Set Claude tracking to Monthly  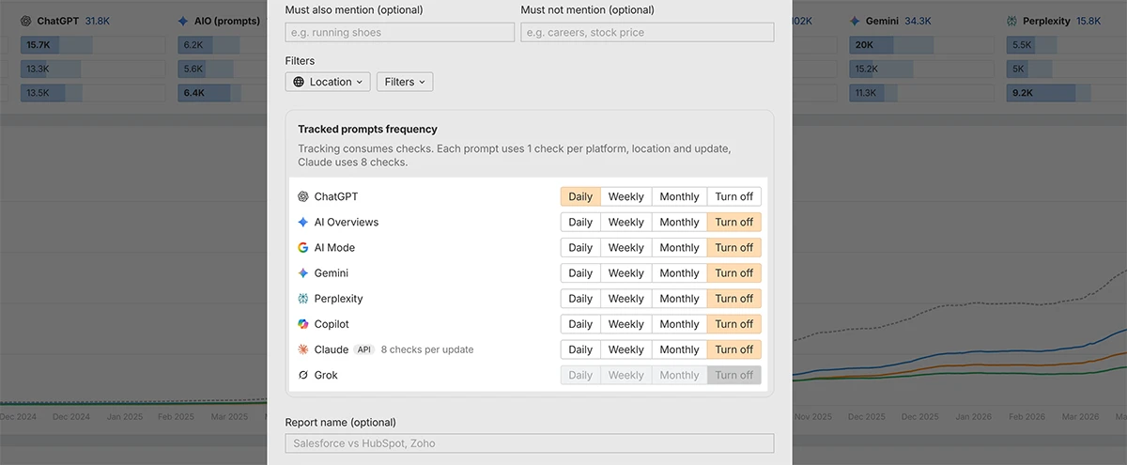tap(679, 349)
